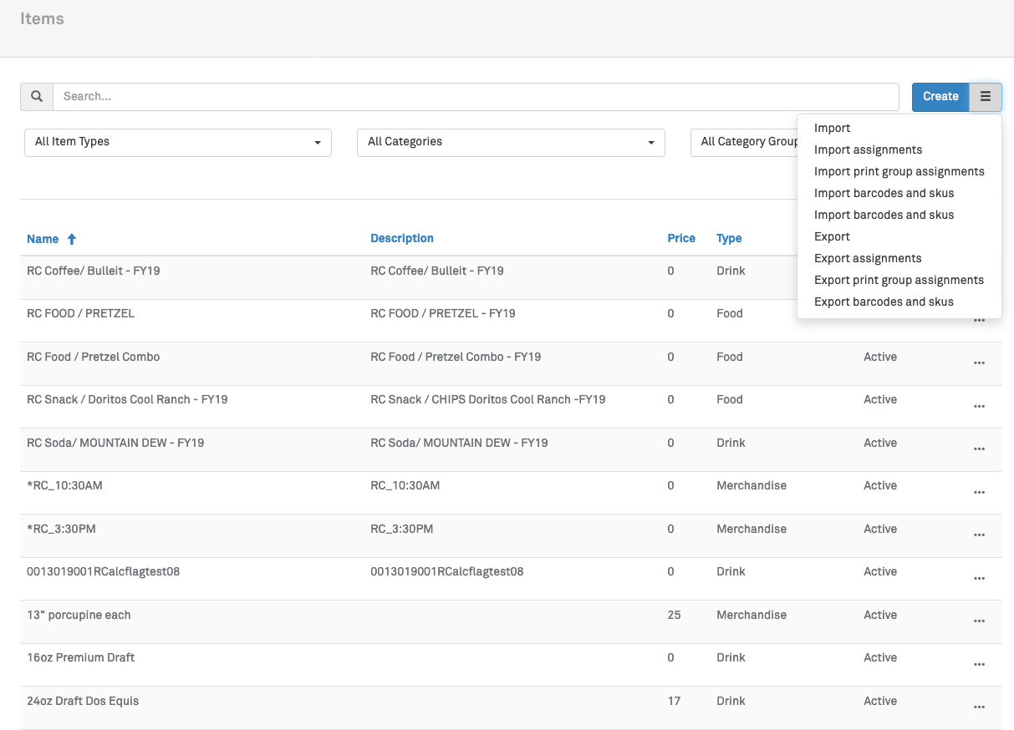Select Import assignments from the menu
This screenshot has width=1014, height=730.
(868, 150)
